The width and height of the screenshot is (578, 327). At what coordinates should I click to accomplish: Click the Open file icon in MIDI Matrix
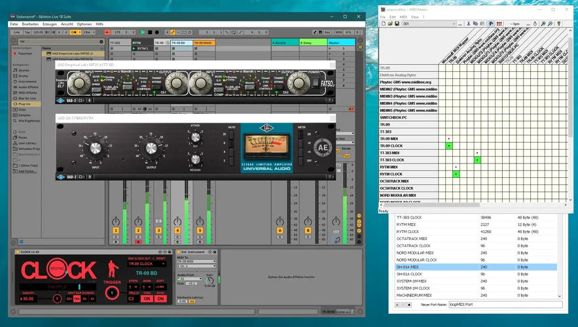(390, 24)
